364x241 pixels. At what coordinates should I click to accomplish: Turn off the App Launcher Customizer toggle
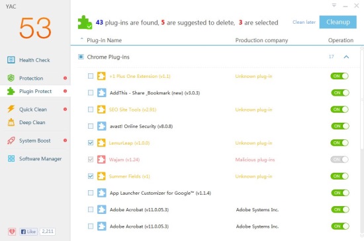point(340,193)
